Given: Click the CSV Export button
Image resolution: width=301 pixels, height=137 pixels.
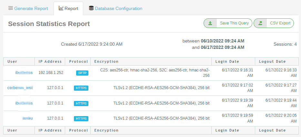Looking at the screenshot, I should (x=274, y=23).
